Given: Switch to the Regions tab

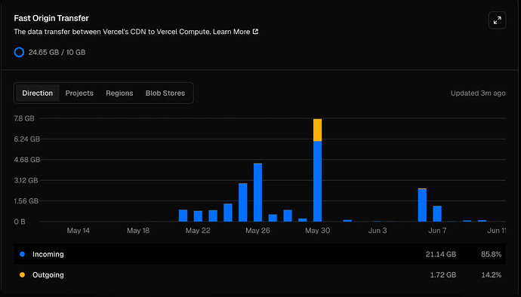Looking at the screenshot, I should coord(119,93).
